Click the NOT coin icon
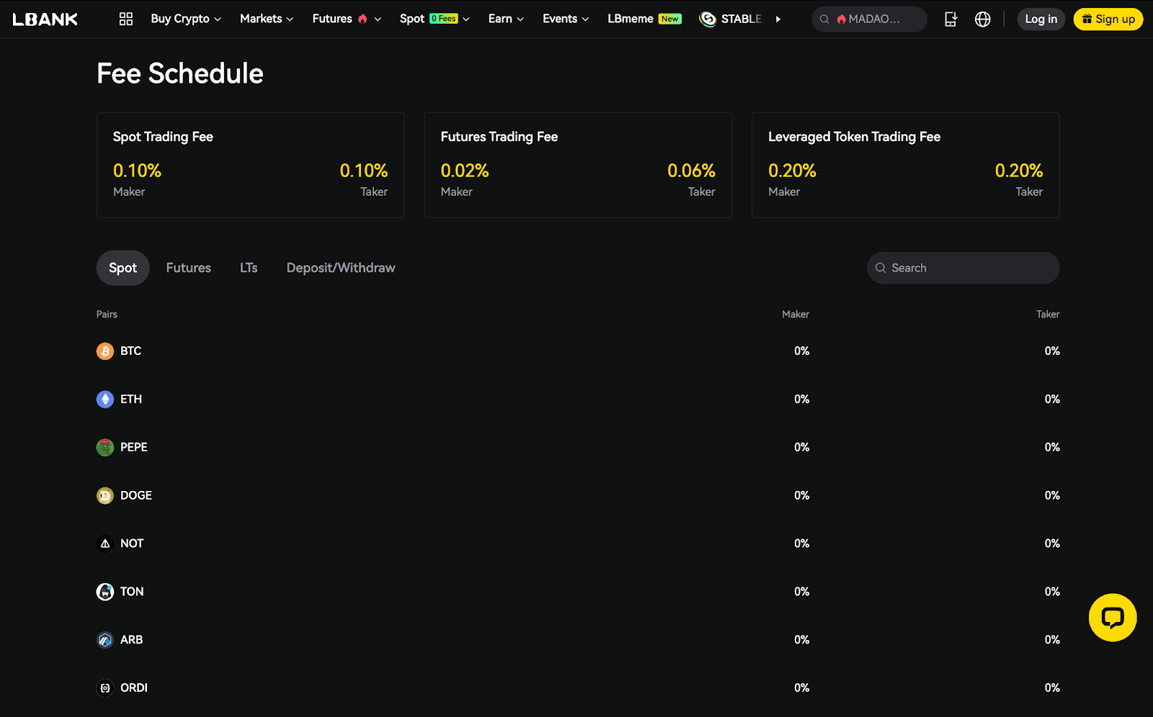 coord(105,544)
